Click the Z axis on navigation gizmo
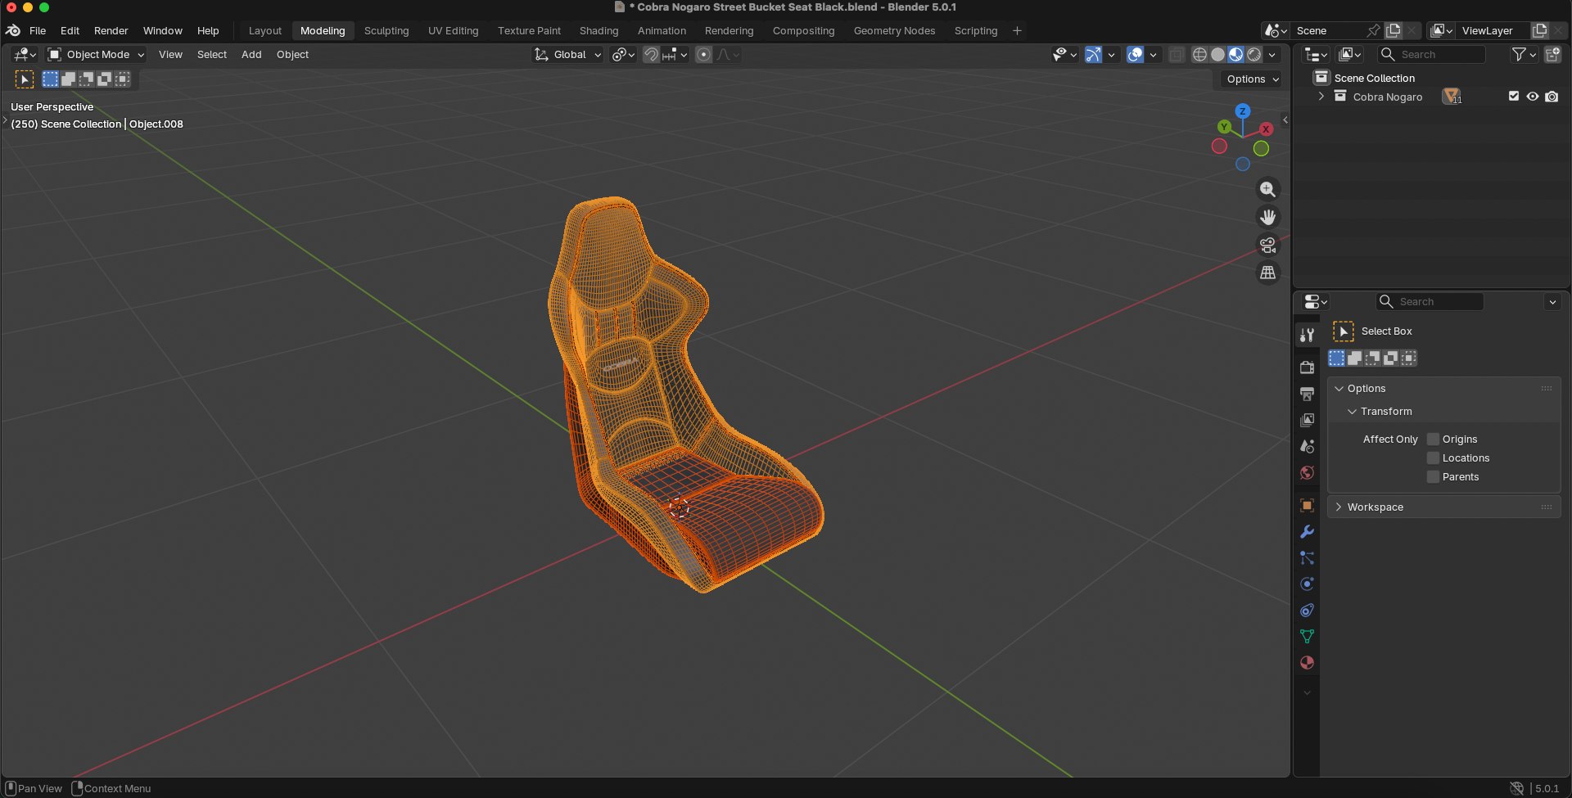The height and width of the screenshot is (798, 1572). (1243, 110)
